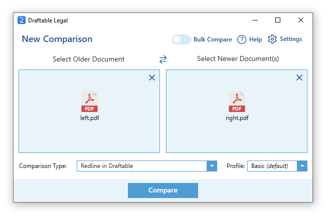Click the Bulk Compare label

point(213,39)
